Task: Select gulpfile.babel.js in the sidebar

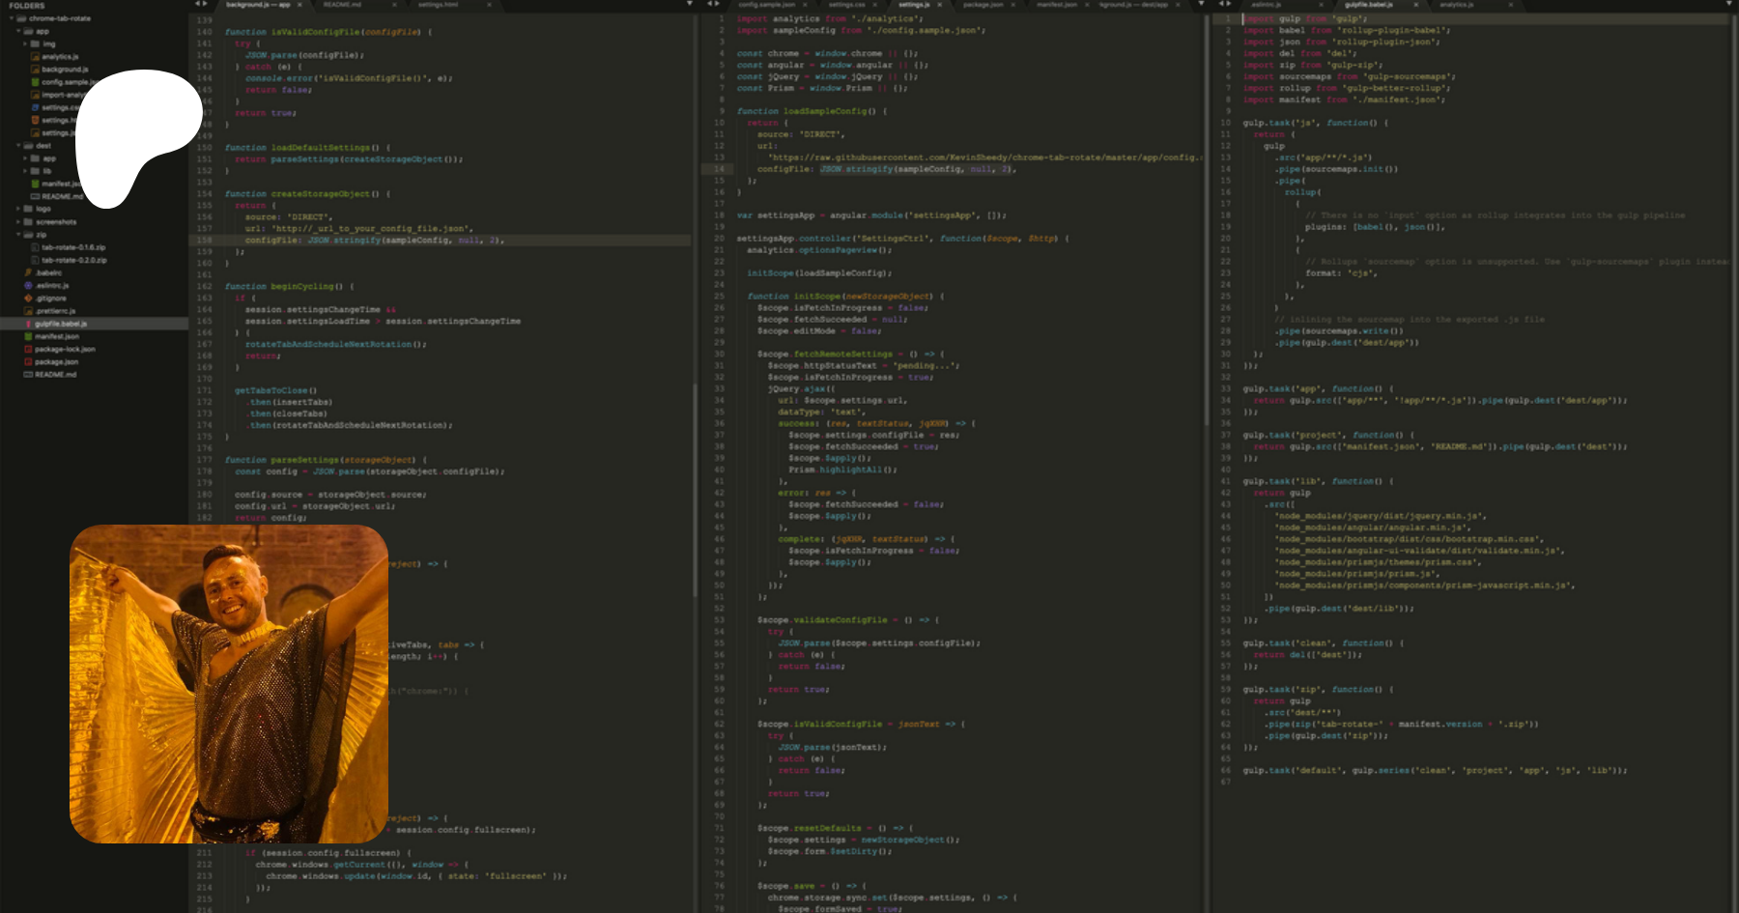Action: coord(61,324)
